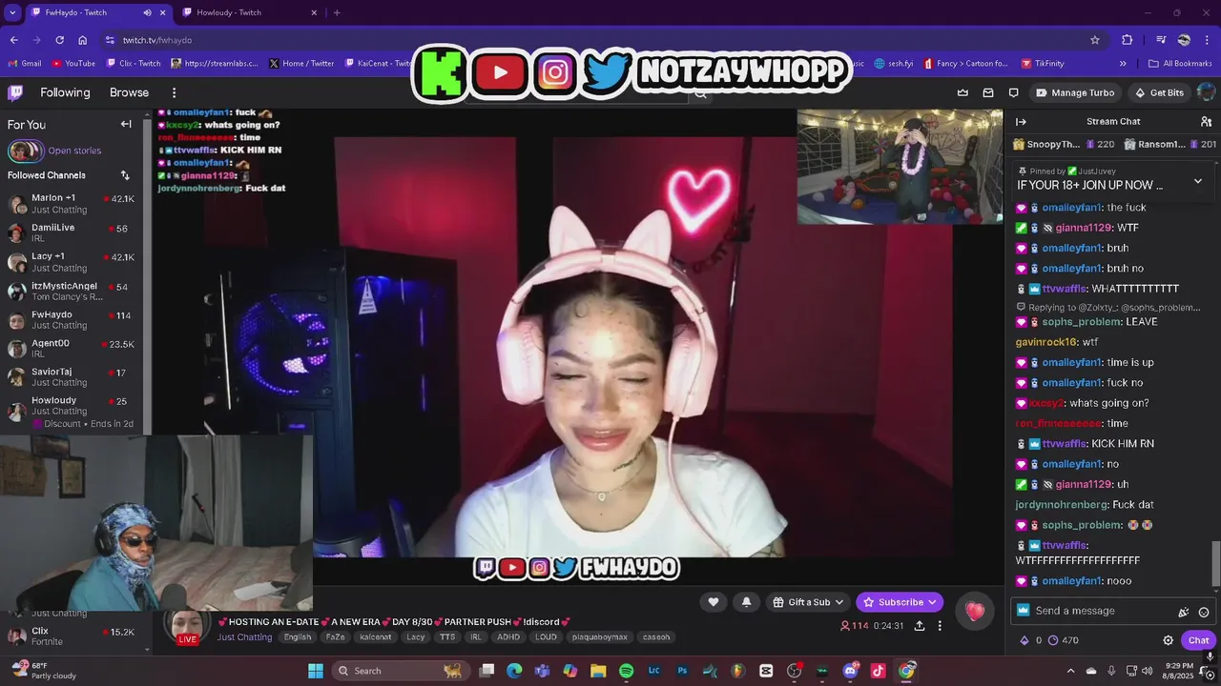Click the red hype heart beside Subscribe
The height and width of the screenshot is (686, 1221).
975,612
